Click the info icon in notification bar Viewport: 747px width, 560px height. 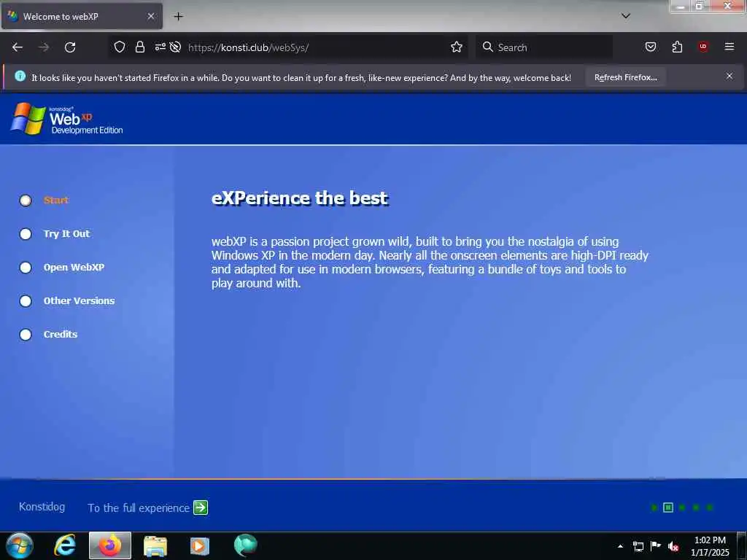(x=20, y=76)
